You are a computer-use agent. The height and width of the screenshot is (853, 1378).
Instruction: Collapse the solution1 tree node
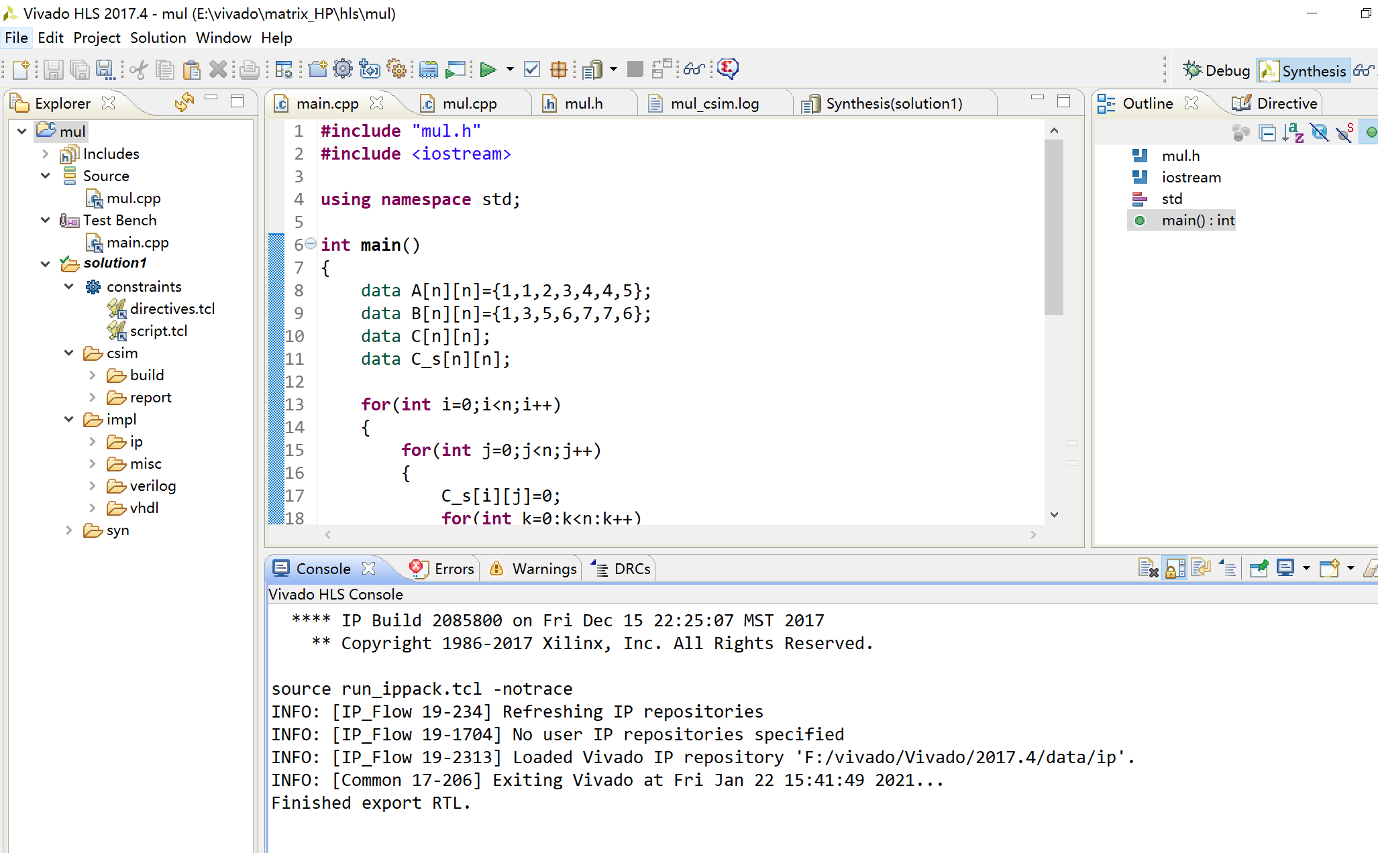point(46,264)
